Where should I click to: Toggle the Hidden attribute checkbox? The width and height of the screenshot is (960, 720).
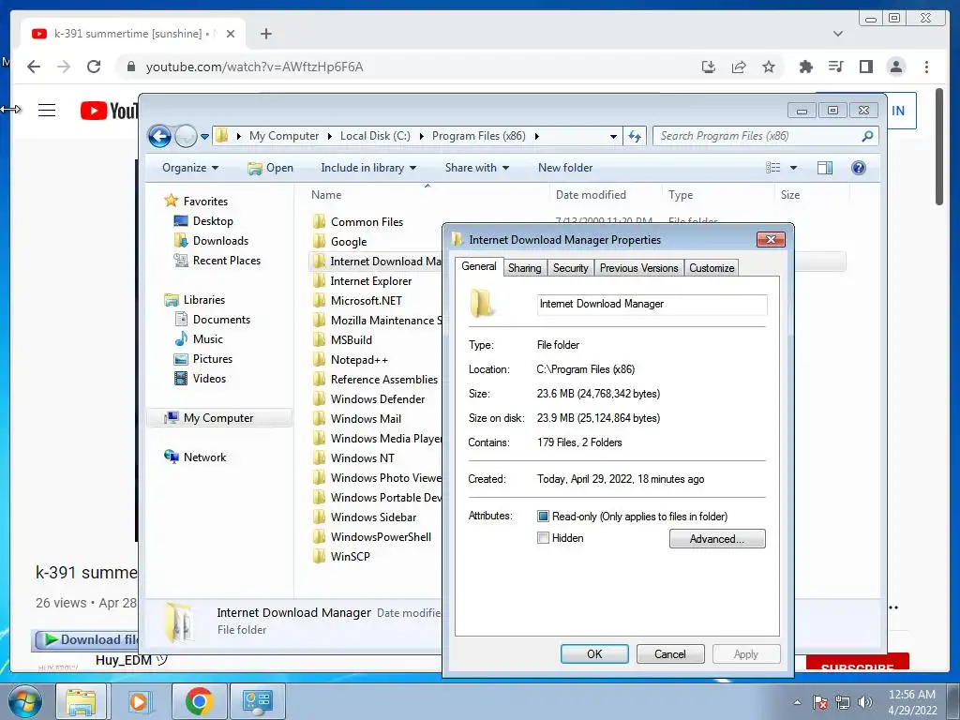[x=543, y=537]
